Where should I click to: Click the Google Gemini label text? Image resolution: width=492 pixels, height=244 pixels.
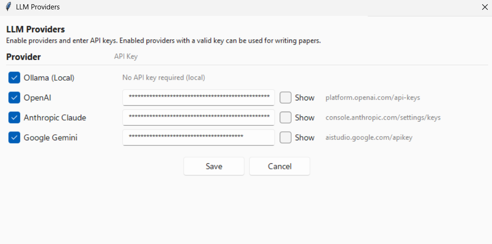[x=51, y=137]
